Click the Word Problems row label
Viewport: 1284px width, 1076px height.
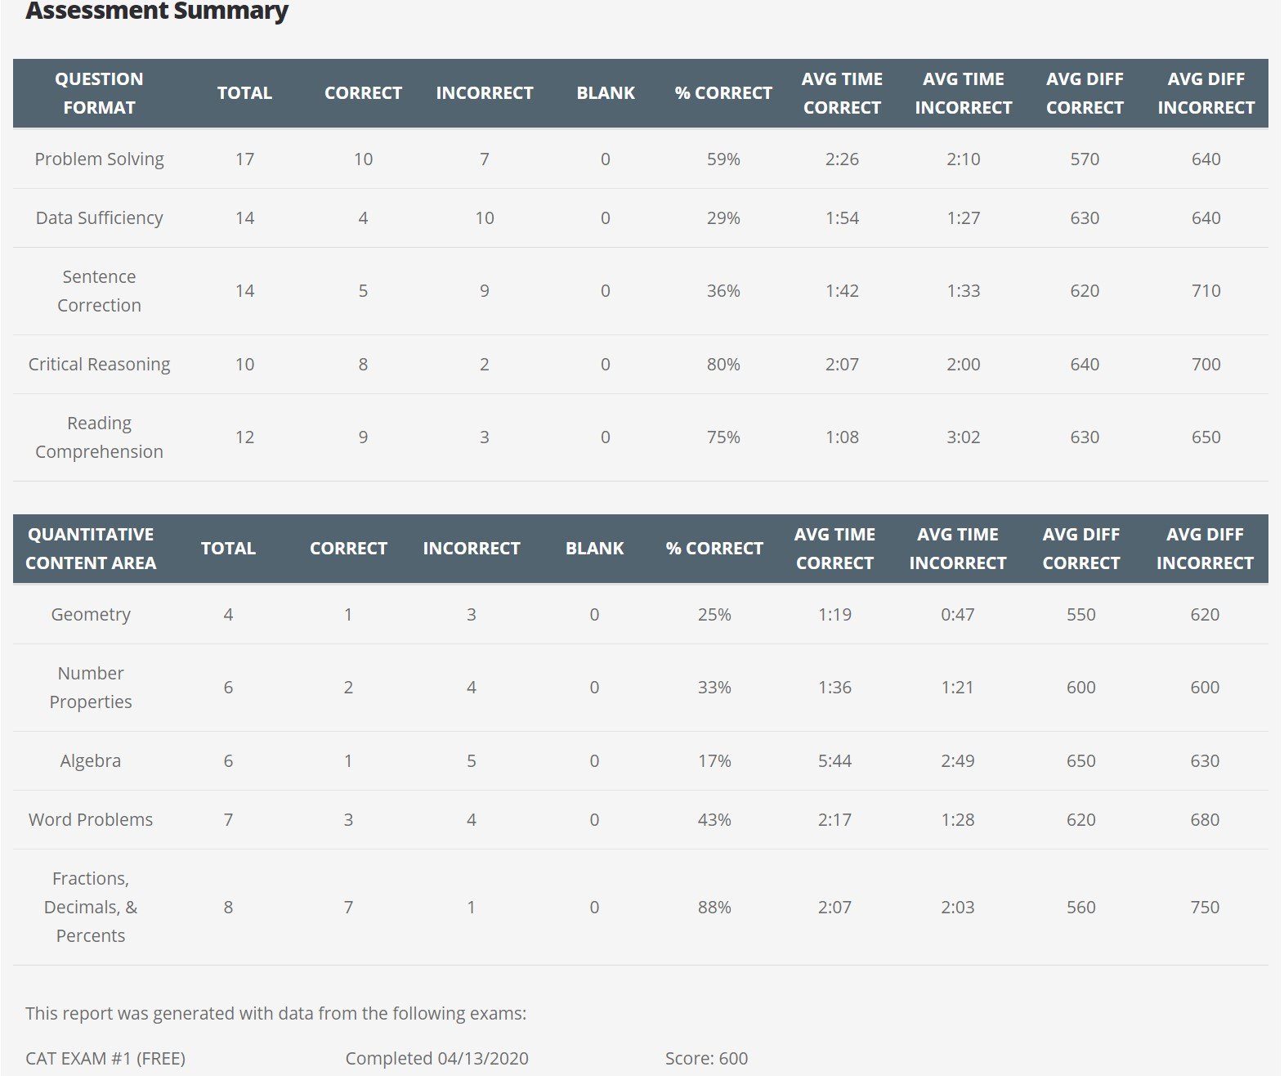click(x=91, y=820)
